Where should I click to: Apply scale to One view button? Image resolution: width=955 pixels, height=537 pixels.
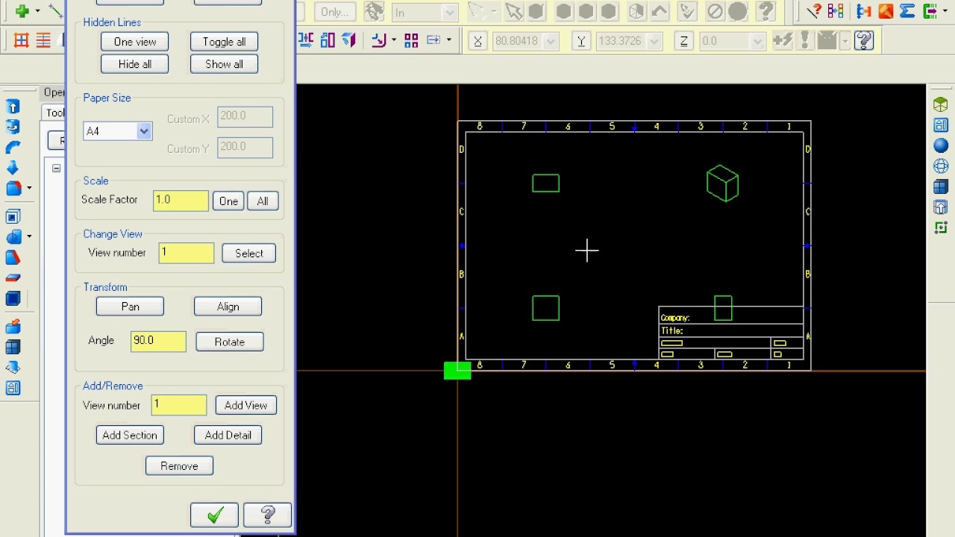tap(228, 201)
